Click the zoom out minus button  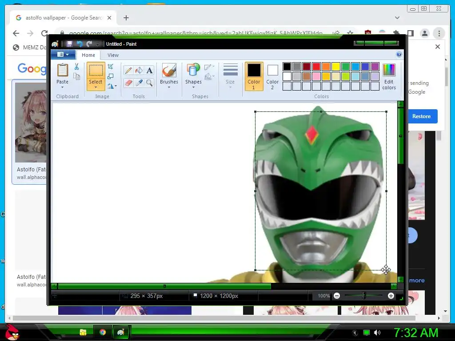(x=337, y=296)
